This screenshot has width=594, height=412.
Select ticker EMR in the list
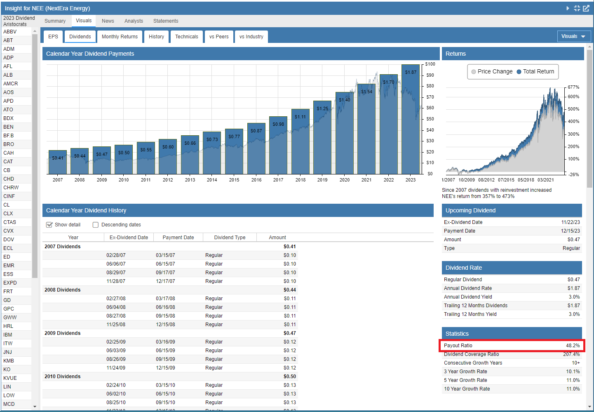tap(16, 266)
